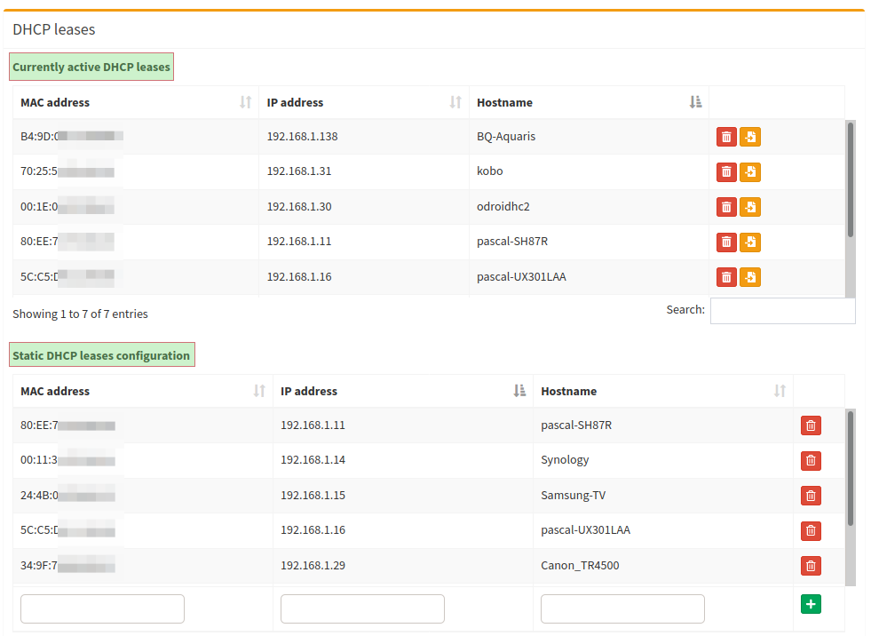Click the new static IP address input
The width and height of the screenshot is (871, 636).
(362, 608)
